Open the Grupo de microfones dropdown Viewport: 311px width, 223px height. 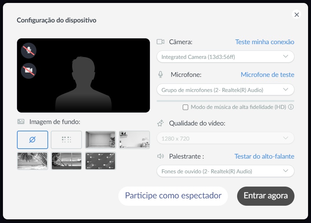[225, 90]
